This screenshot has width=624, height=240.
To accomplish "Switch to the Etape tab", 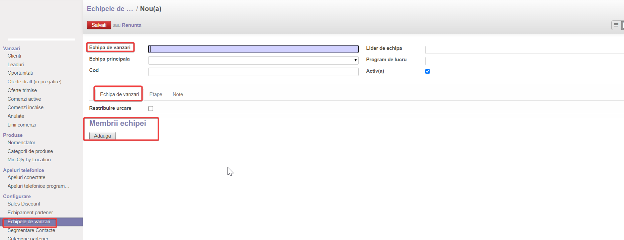I will 156,94.
